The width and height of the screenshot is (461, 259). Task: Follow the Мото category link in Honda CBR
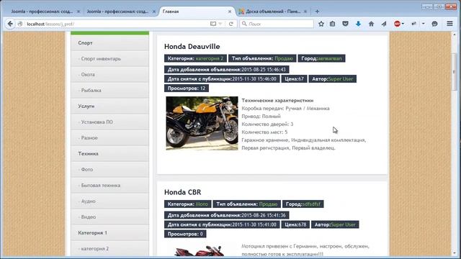tap(202, 204)
